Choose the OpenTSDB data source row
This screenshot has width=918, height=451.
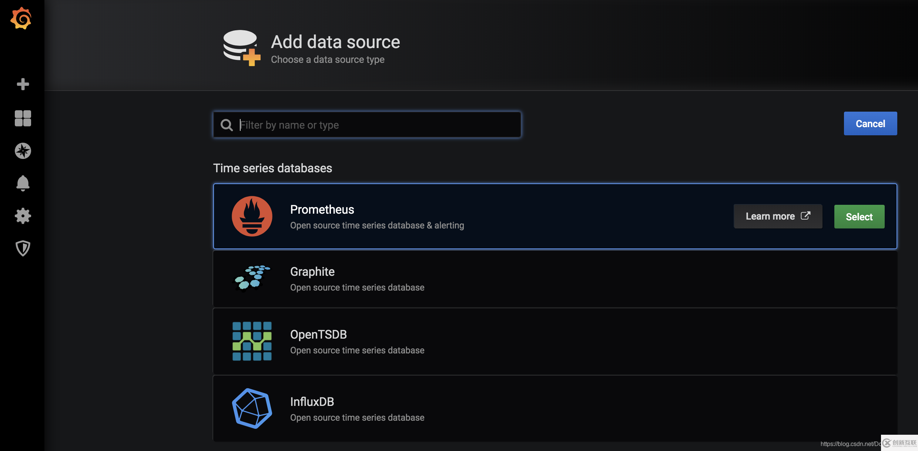pyautogui.click(x=555, y=342)
